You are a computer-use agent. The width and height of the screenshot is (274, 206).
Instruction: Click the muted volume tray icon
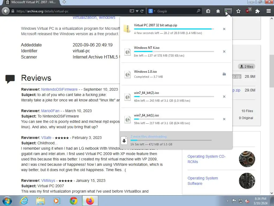[x=247, y=201]
